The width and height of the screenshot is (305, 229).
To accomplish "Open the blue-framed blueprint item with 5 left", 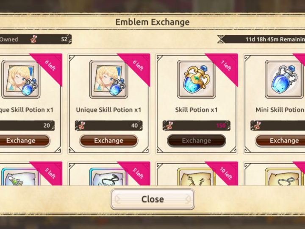I will click(109, 176).
